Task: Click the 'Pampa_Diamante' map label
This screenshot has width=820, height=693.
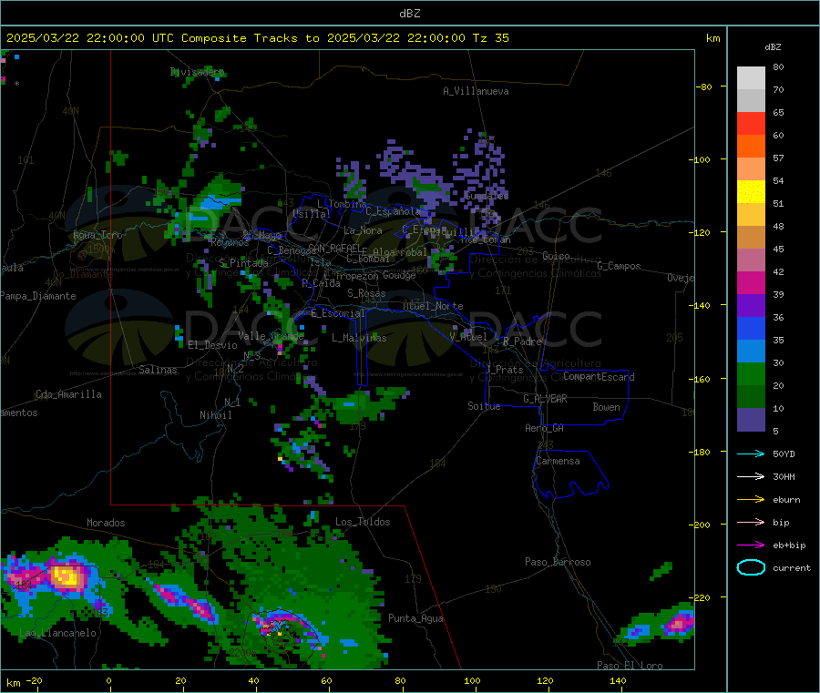Action: pyautogui.click(x=38, y=296)
